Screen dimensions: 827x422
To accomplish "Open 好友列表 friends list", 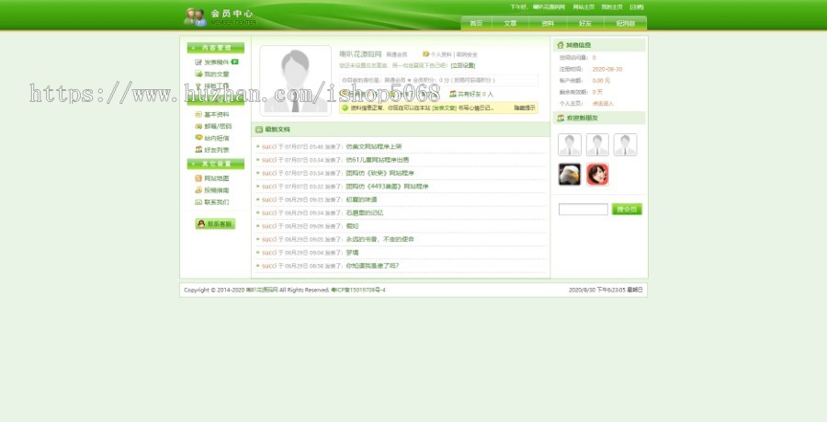I will pos(216,150).
